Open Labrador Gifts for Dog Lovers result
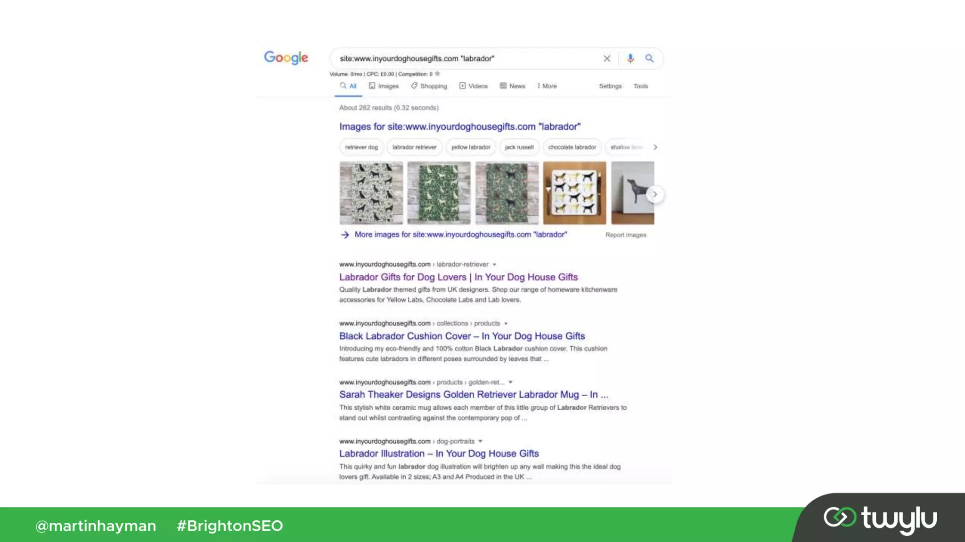The height and width of the screenshot is (542, 965). pyautogui.click(x=458, y=277)
